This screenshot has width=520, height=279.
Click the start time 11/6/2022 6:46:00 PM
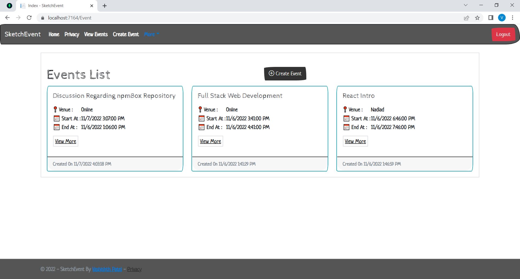coord(393,119)
